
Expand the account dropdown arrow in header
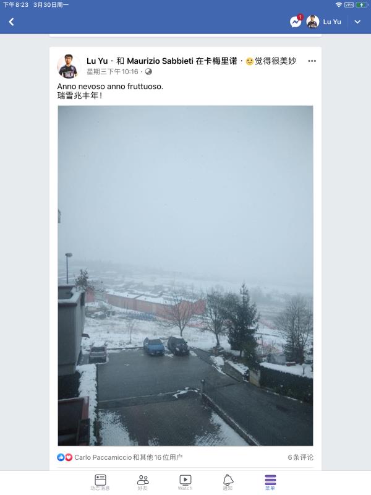click(x=357, y=22)
